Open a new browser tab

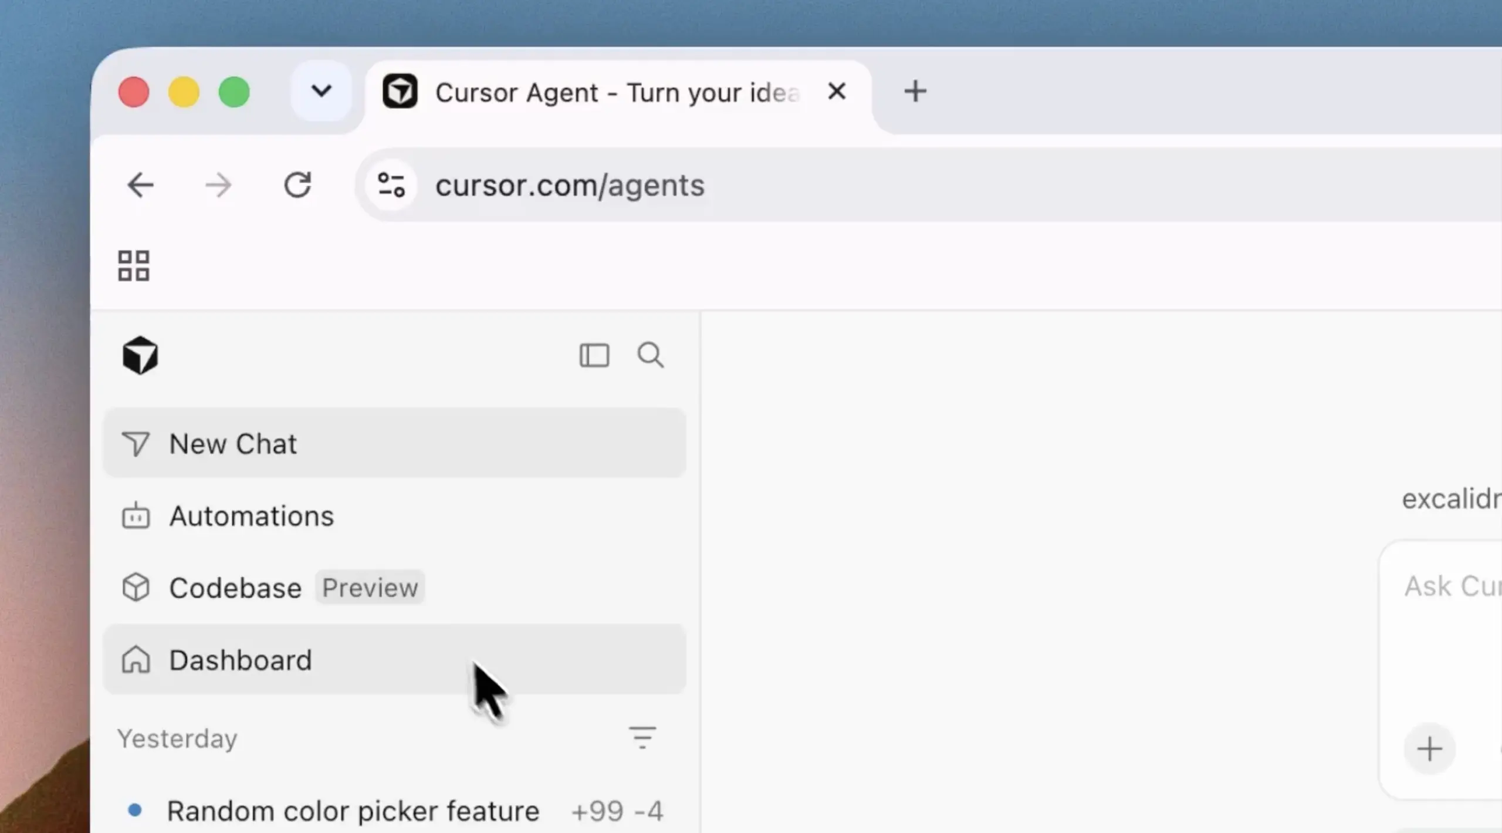tap(915, 92)
